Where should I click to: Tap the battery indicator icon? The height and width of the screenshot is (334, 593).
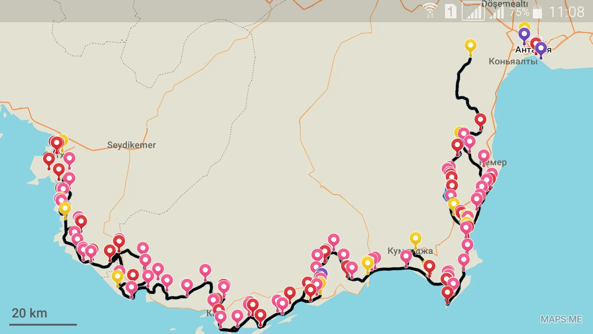538,12
